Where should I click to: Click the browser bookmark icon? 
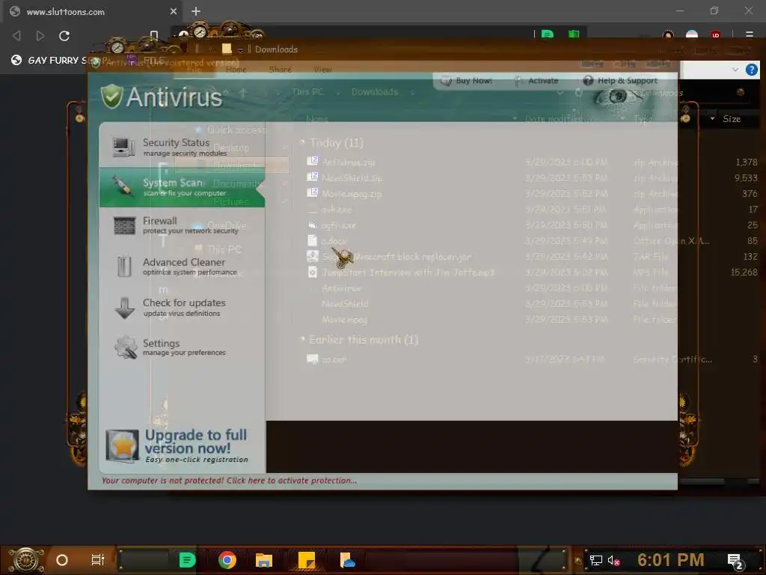(x=154, y=35)
